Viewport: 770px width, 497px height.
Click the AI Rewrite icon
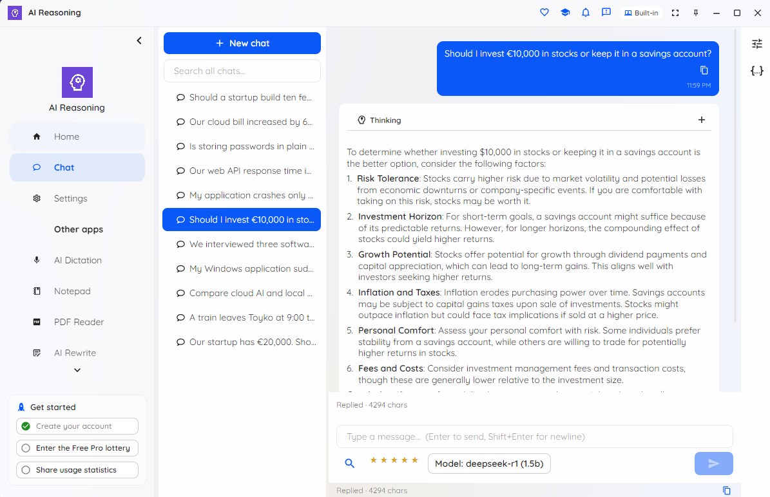click(36, 353)
